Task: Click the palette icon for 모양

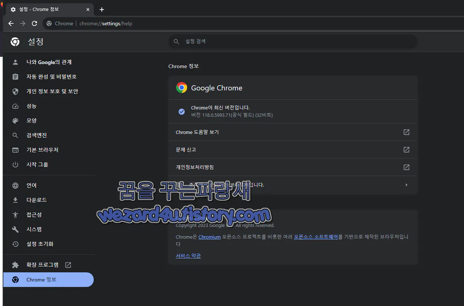Action: [x=15, y=120]
